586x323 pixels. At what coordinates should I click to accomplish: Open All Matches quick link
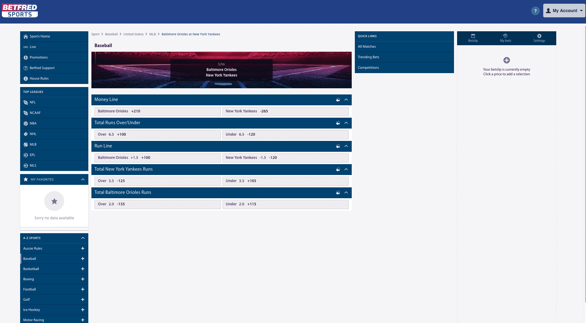404,47
